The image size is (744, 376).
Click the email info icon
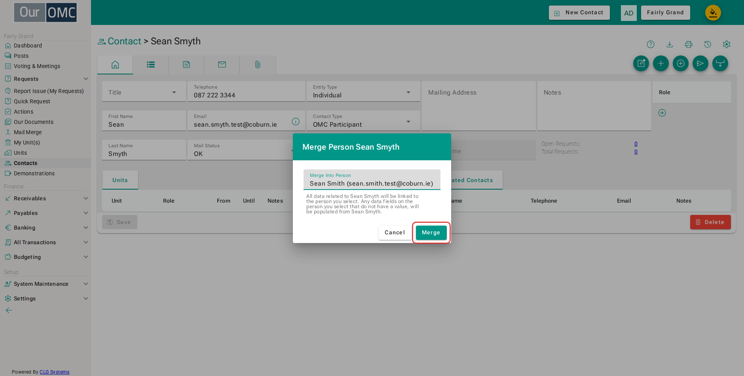[296, 122]
